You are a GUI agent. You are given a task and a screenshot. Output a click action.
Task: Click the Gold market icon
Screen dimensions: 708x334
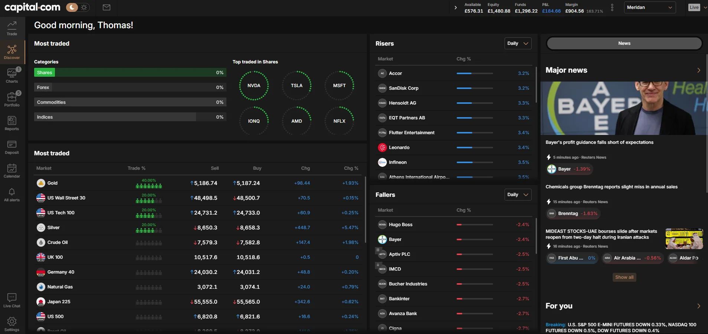pos(41,183)
